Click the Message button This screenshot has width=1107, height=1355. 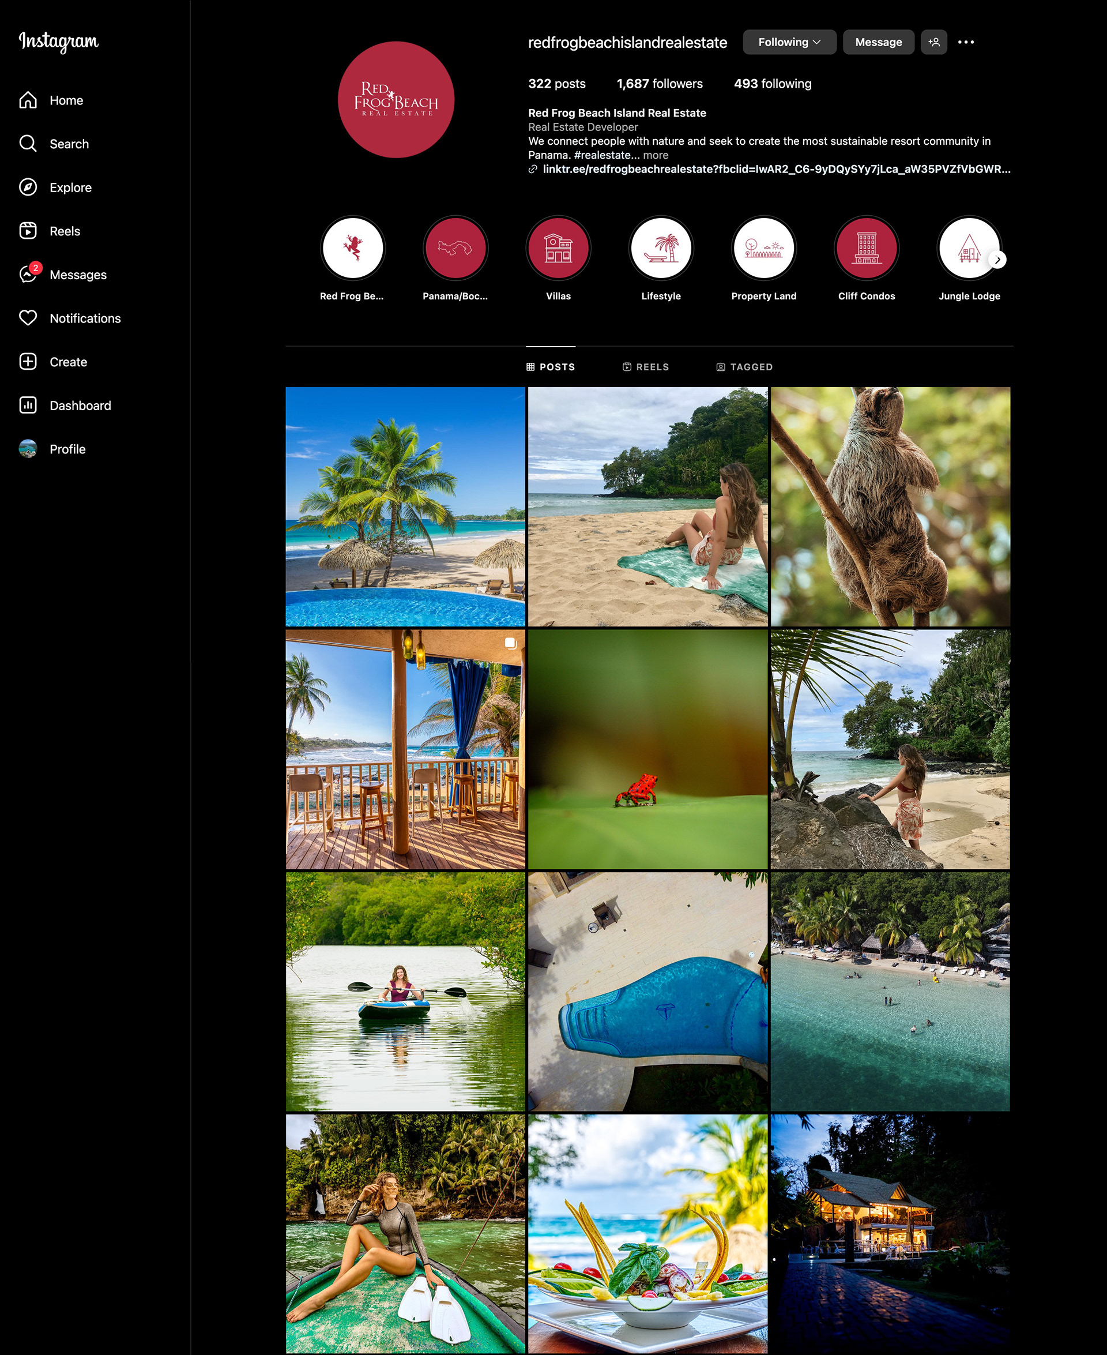(x=878, y=42)
